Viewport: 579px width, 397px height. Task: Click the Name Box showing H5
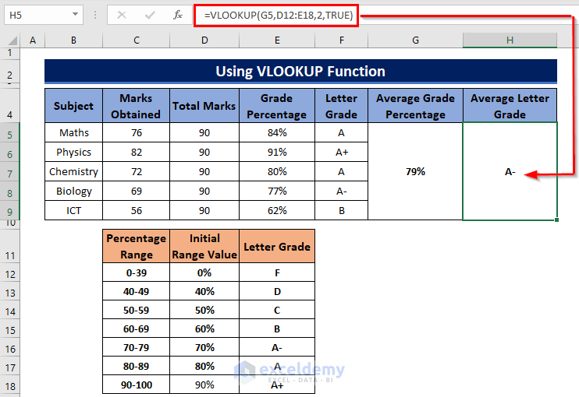[44, 15]
